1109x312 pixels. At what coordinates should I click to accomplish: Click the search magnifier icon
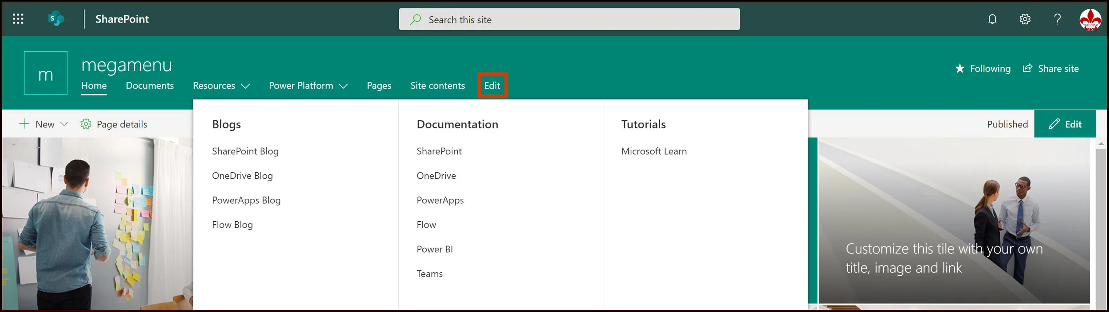coord(416,19)
